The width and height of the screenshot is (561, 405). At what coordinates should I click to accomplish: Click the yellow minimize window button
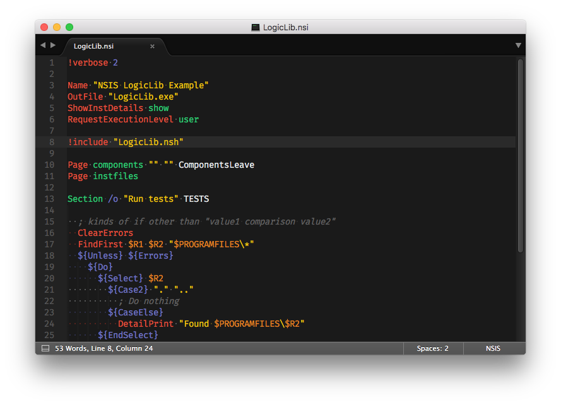click(x=57, y=27)
